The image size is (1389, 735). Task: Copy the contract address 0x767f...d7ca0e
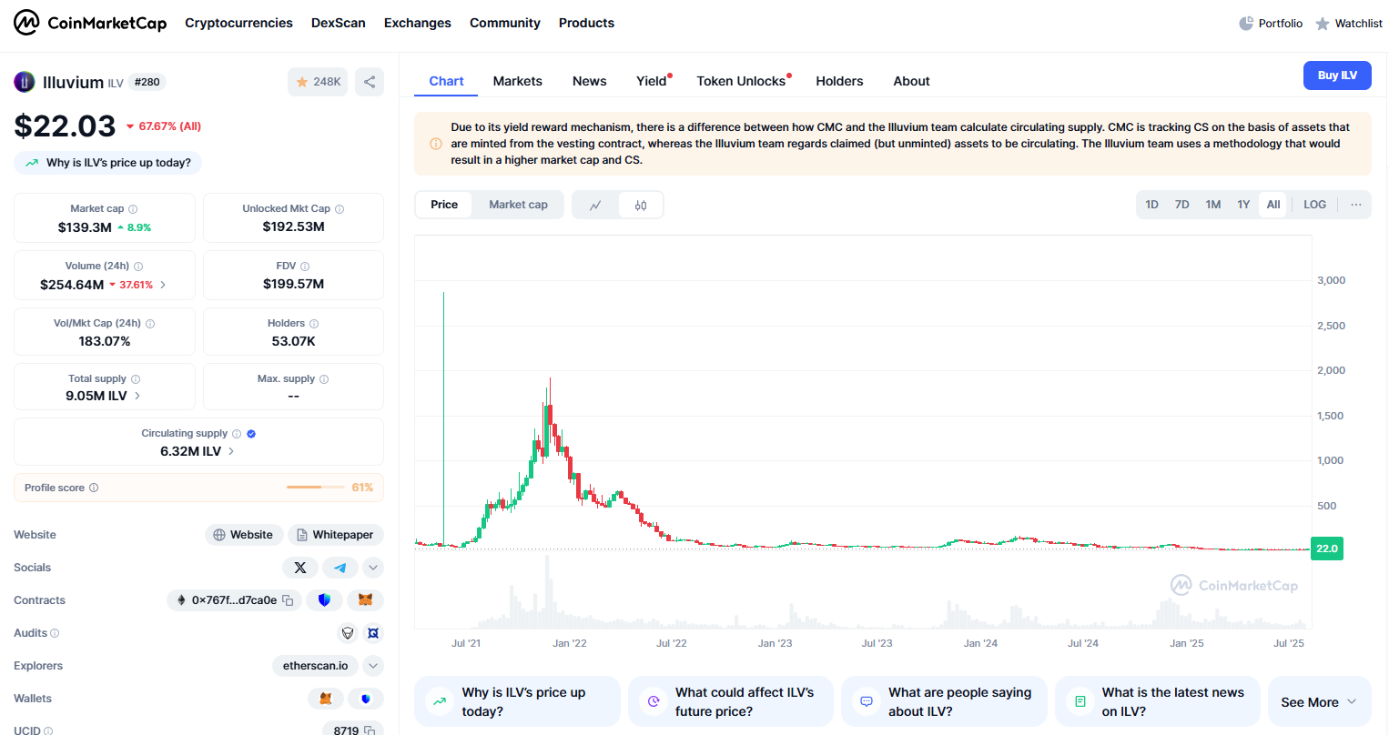point(288,600)
